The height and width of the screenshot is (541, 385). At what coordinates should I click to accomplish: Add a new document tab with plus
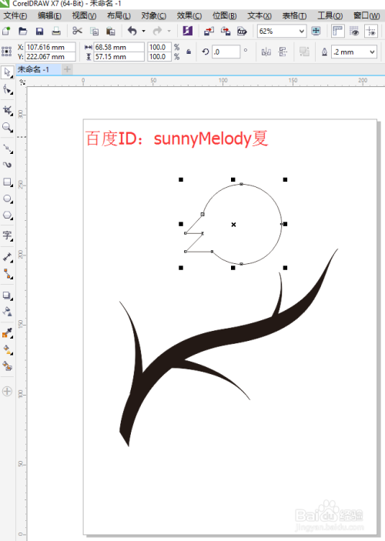[x=67, y=70]
